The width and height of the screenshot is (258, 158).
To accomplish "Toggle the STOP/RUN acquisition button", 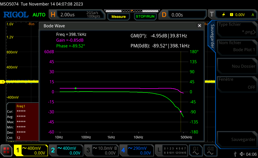I will click(145, 16).
